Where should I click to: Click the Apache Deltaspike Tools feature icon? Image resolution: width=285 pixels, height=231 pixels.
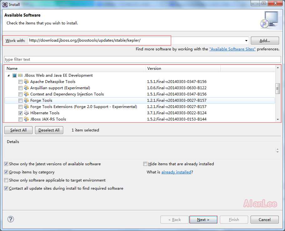click(26, 82)
